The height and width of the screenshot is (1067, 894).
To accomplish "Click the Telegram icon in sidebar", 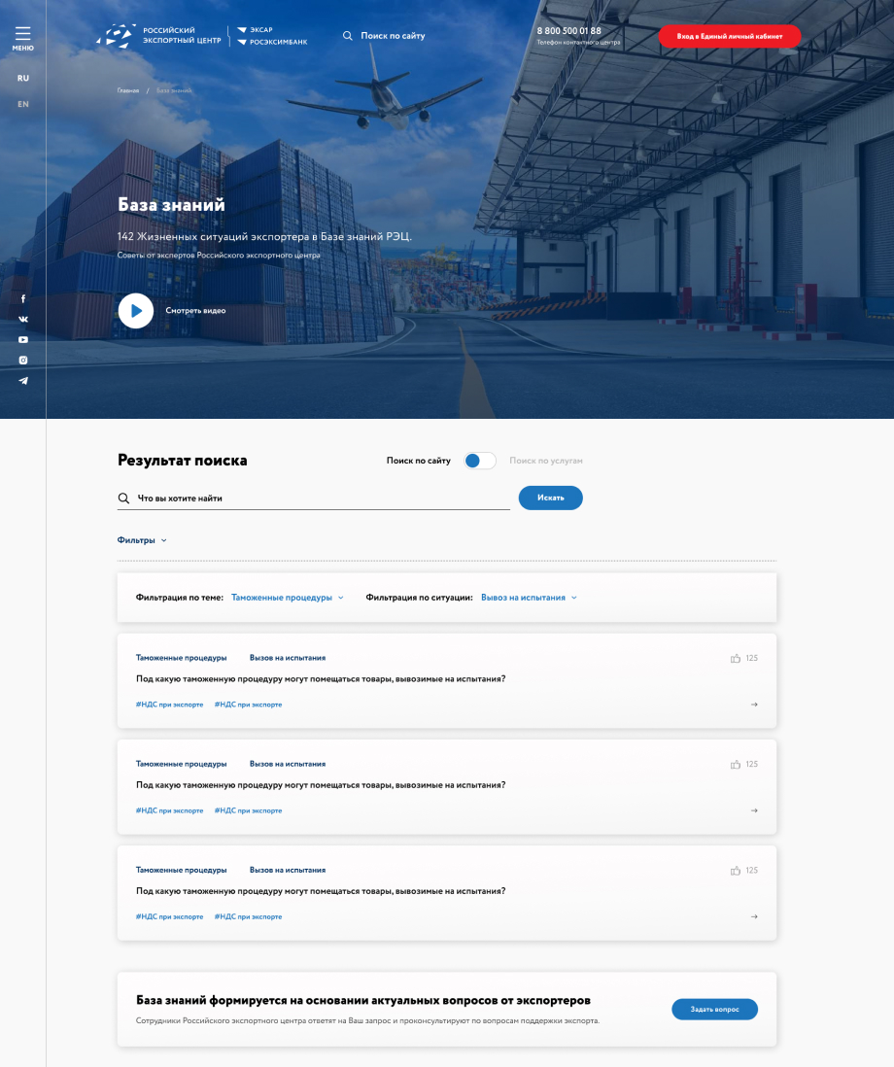I will point(23,381).
